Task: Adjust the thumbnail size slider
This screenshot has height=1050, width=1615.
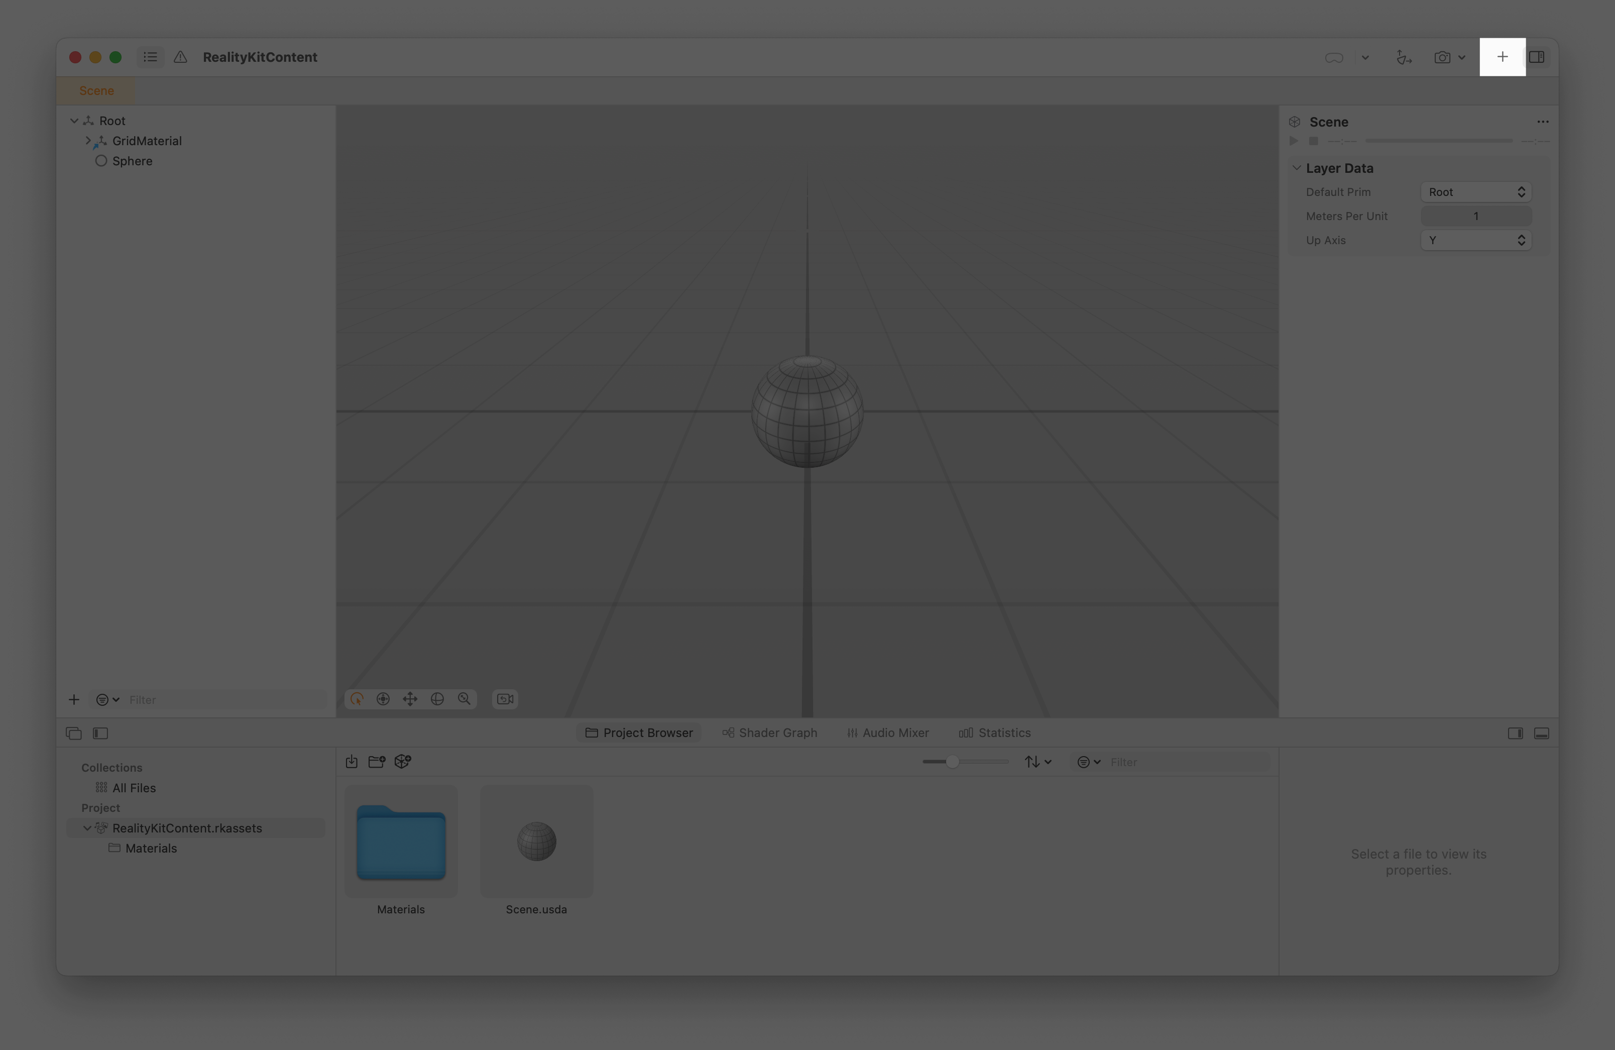Action: pyautogui.click(x=954, y=762)
